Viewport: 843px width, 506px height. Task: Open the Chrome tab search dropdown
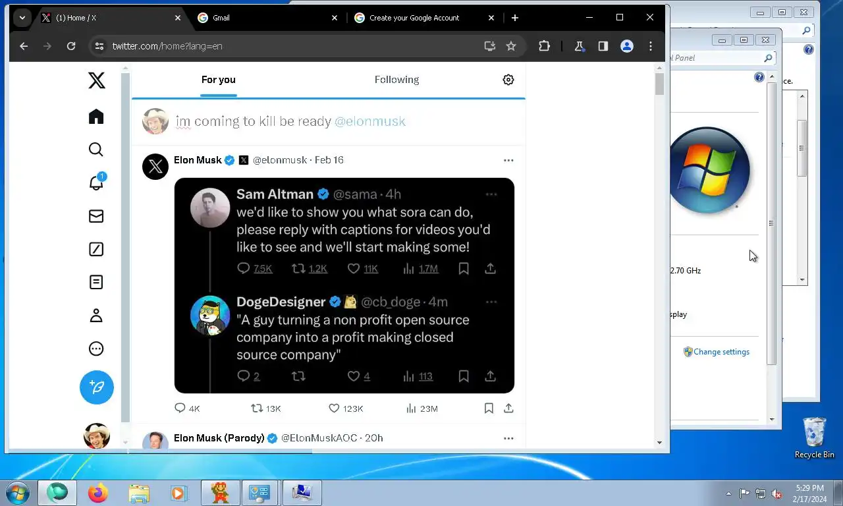tap(22, 18)
